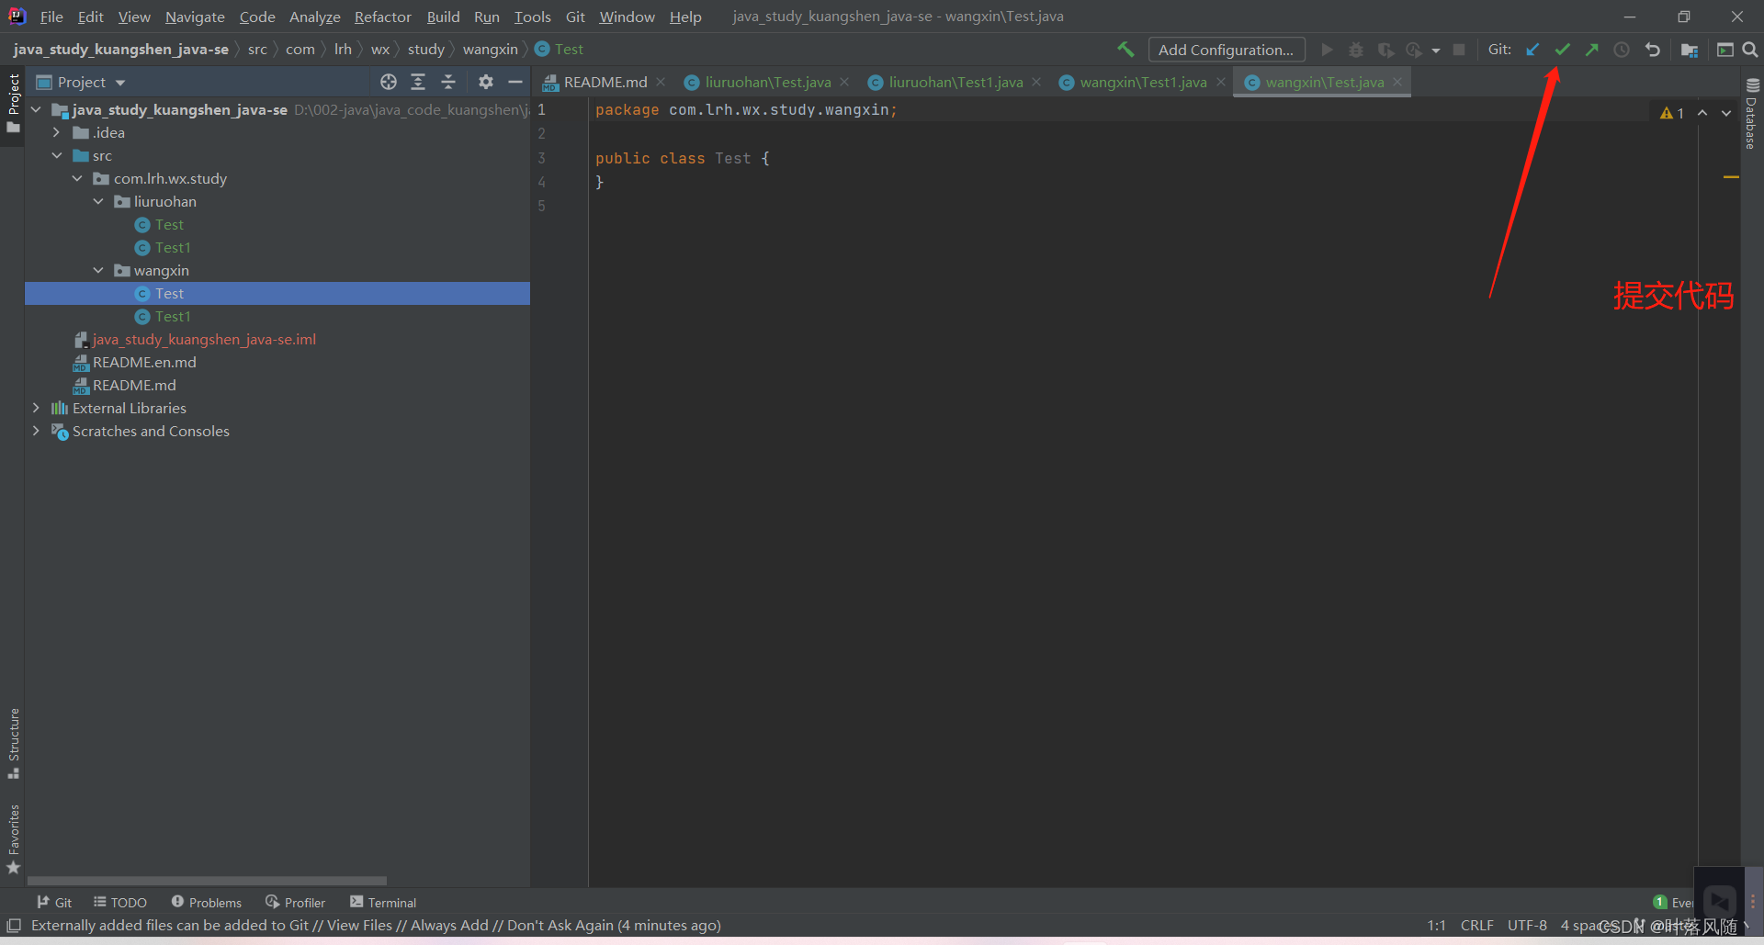
Task: Click the Search Everywhere magnifier icon
Action: click(x=1750, y=50)
